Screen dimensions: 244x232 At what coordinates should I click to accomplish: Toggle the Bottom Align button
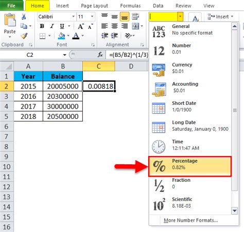[x=125, y=17]
